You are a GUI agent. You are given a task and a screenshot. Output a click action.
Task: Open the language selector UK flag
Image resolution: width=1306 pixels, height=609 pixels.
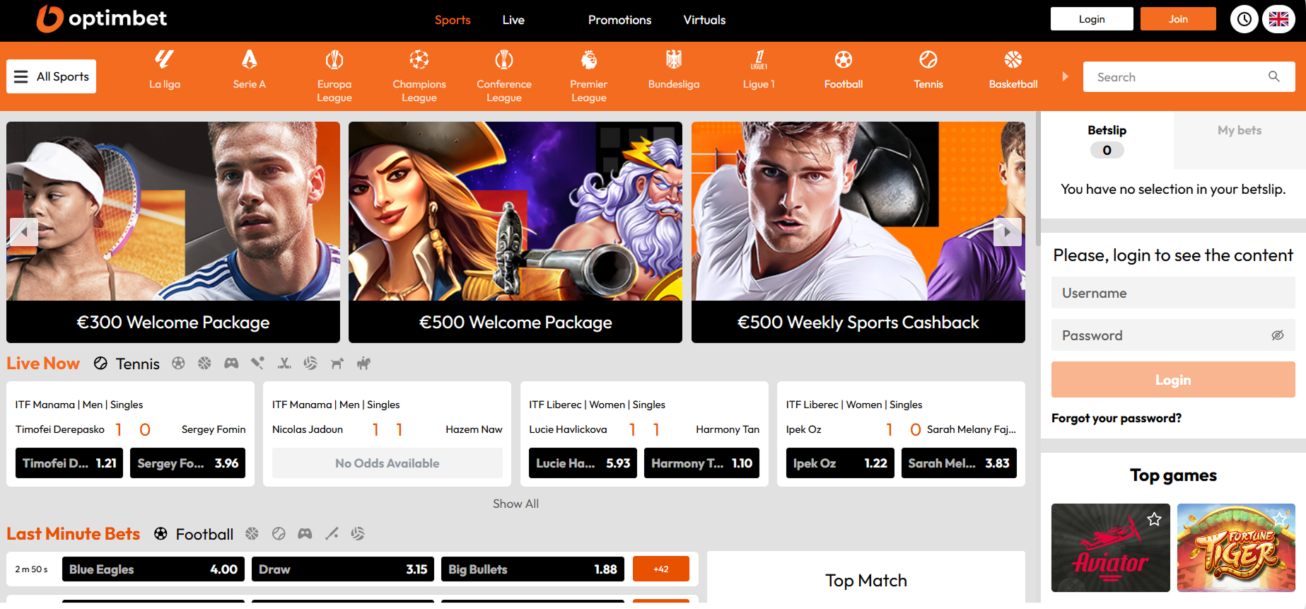[x=1278, y=19]
